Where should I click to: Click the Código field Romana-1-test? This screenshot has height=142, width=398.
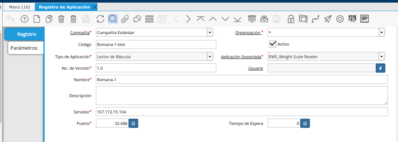point(156,44)
